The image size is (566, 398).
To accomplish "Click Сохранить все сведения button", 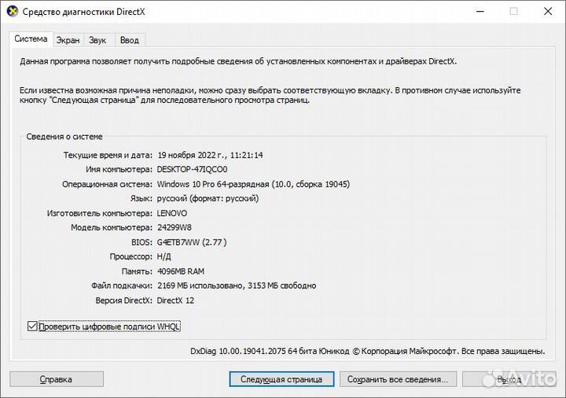I will click(x=398, y=379).
